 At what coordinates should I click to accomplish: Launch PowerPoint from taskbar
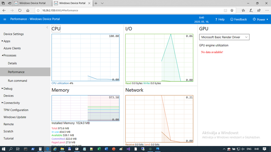pos(114,149)
